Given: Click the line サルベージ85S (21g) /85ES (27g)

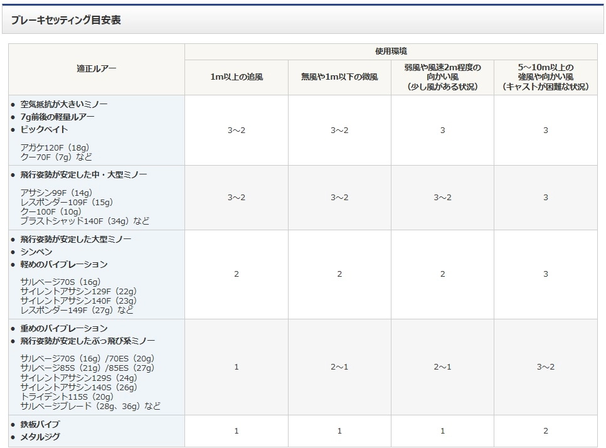Looking at the screenshot, I should 87,368.
